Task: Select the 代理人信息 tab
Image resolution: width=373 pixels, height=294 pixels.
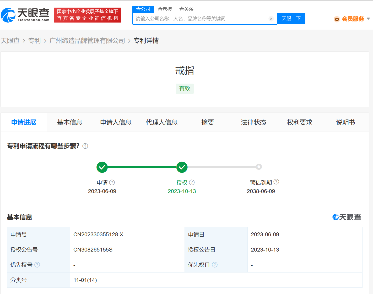Action: pos(162,122)
